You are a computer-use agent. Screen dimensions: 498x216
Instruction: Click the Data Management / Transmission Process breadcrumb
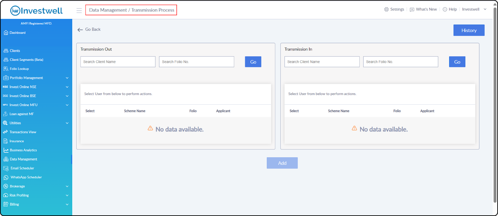[x=131, y=10]
